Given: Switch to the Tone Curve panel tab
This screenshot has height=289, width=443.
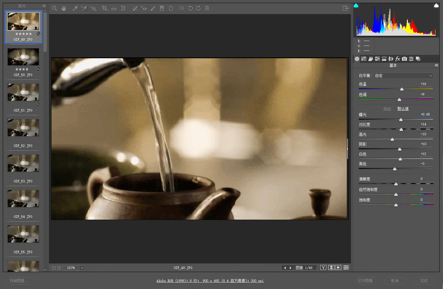Looking at the screenshot, I should (x=364, y=59).
